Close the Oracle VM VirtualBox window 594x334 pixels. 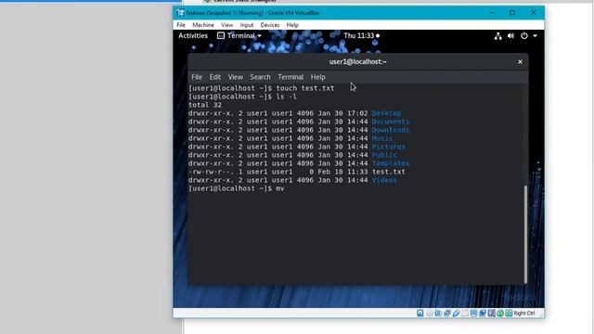point(534,13)
